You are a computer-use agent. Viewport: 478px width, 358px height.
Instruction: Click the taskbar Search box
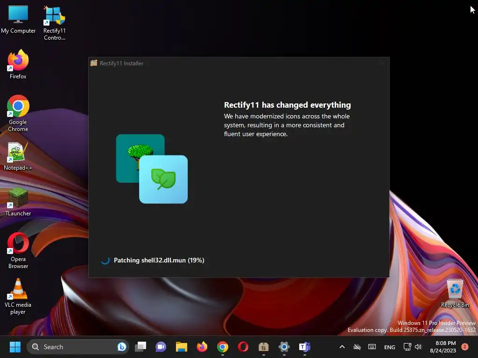pyautogui.click(x=78, y=347)
